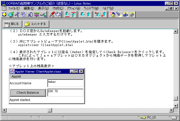Click the yellow key icon in status bar

143,117
